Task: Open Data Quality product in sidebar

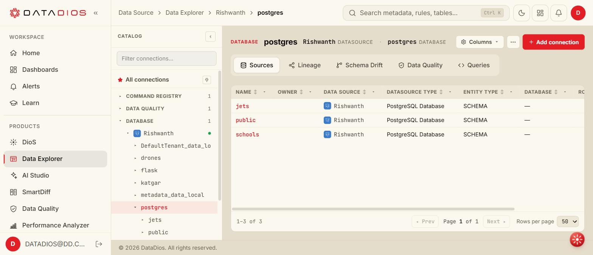Action: (x=55, y=209)
